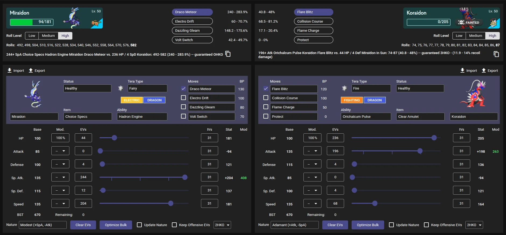Image resolution: width=506 pixels, height=235 pixels.
Task: Check the Dazzling Gleam move checkbox
Action: (183, 107)
